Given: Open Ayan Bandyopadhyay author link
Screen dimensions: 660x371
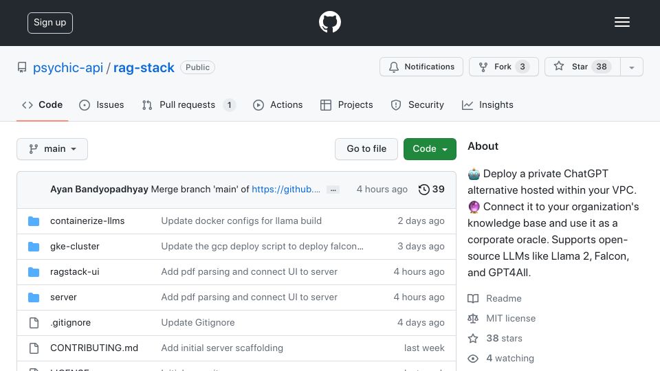Looking at the screenshot, I should [x=99, y=190].
